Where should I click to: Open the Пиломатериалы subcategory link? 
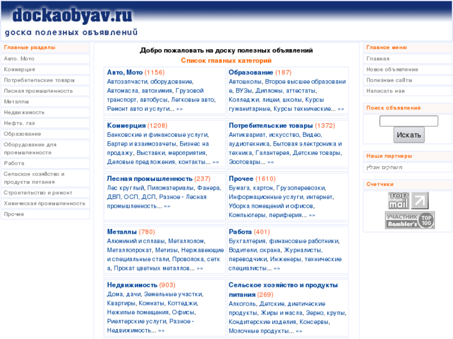170,188
